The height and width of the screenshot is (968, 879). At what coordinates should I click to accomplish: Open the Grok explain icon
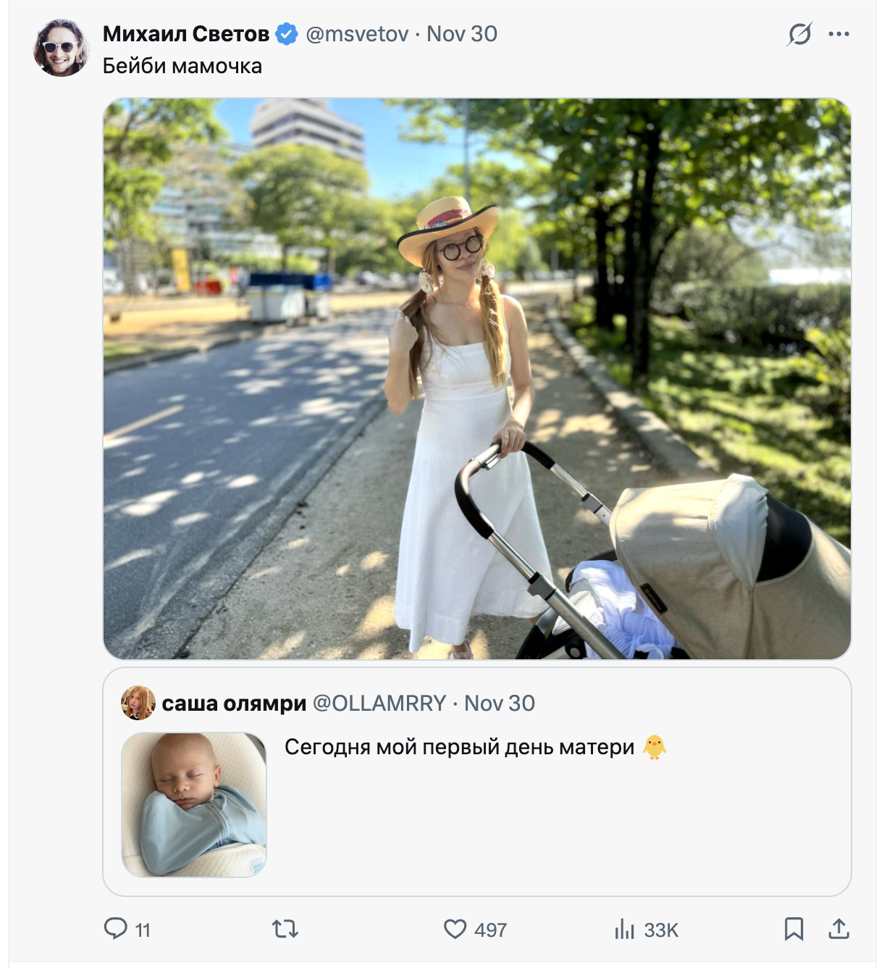pos(799,34)
